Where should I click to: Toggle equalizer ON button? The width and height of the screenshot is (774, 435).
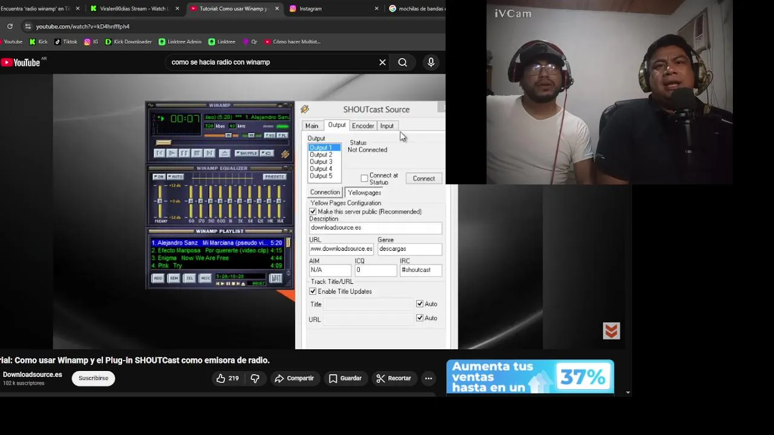click(x=159, y=176)
